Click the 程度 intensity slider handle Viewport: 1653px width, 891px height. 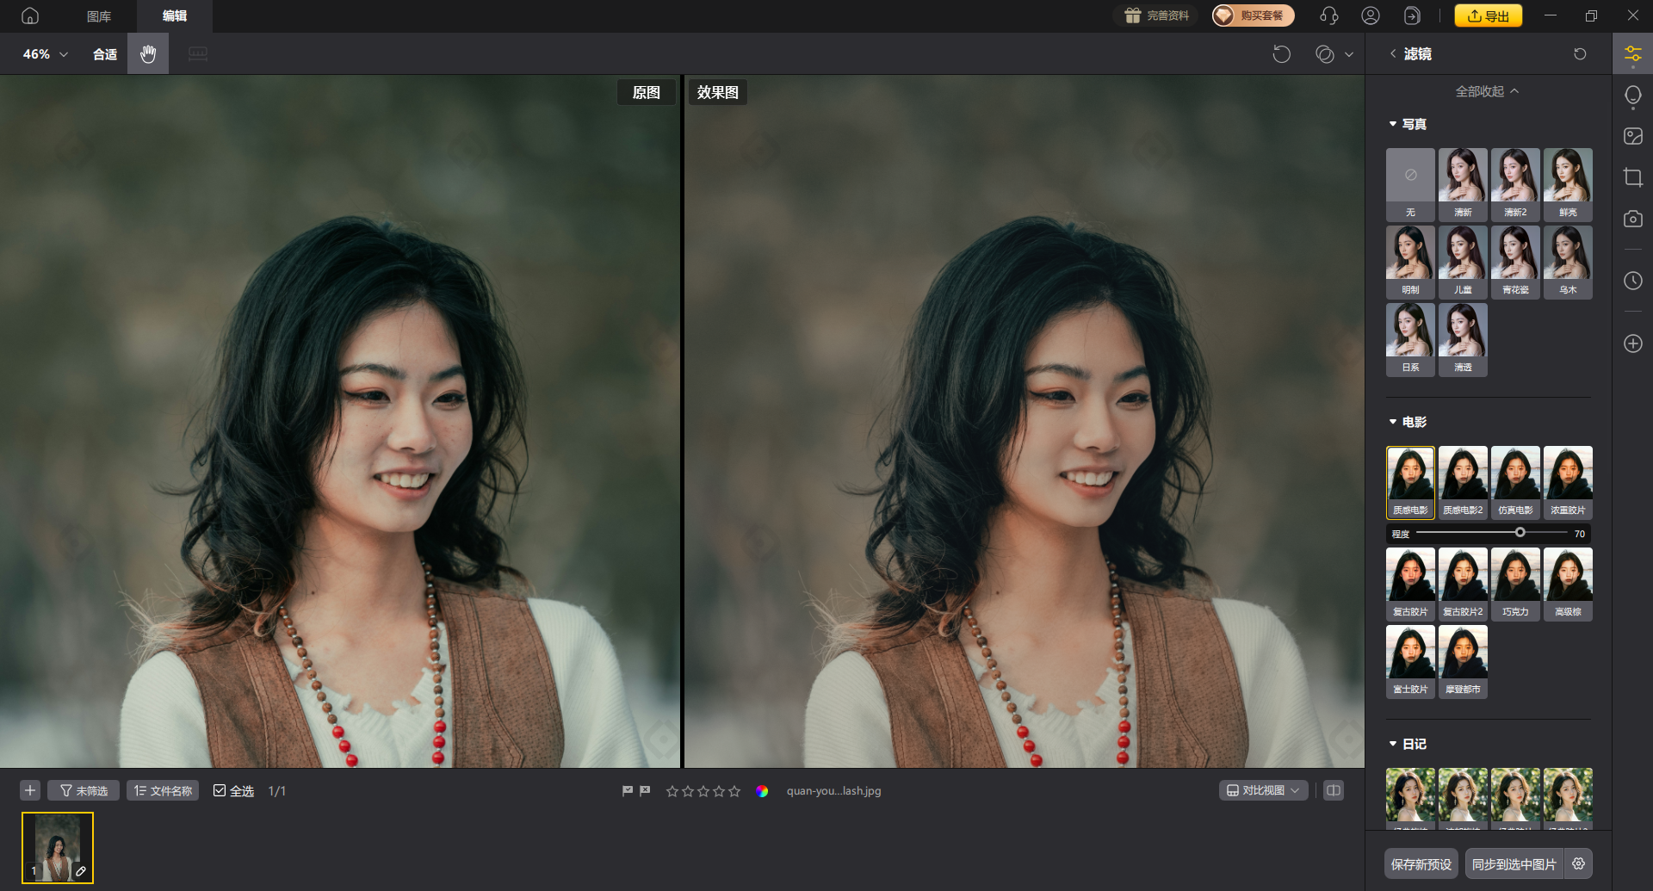[1520, 533]
